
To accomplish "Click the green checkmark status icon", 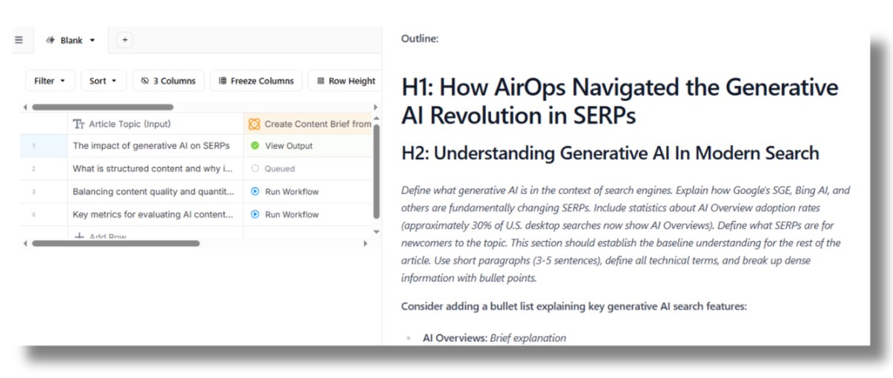I will tap(255, 146).
